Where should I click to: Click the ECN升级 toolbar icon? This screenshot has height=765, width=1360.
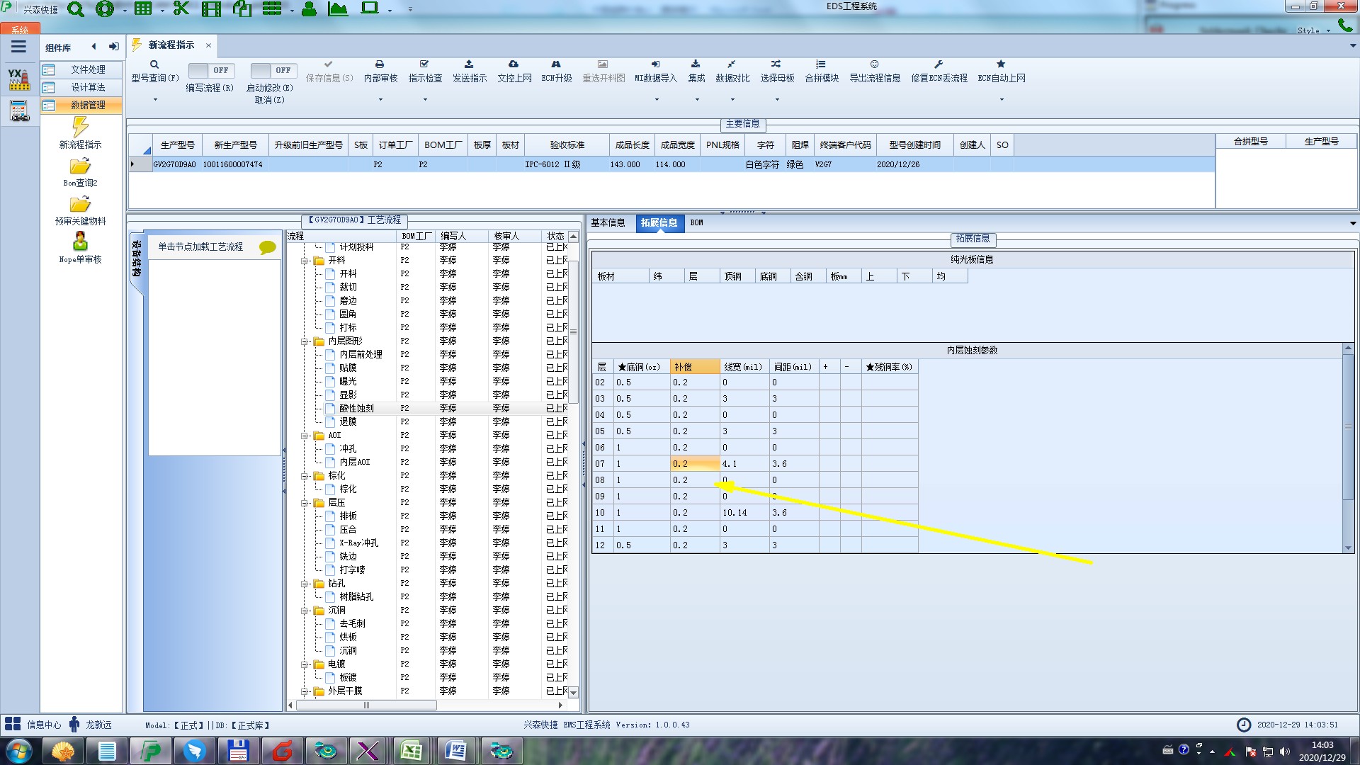pyautogui.click(x=556, y=64)
